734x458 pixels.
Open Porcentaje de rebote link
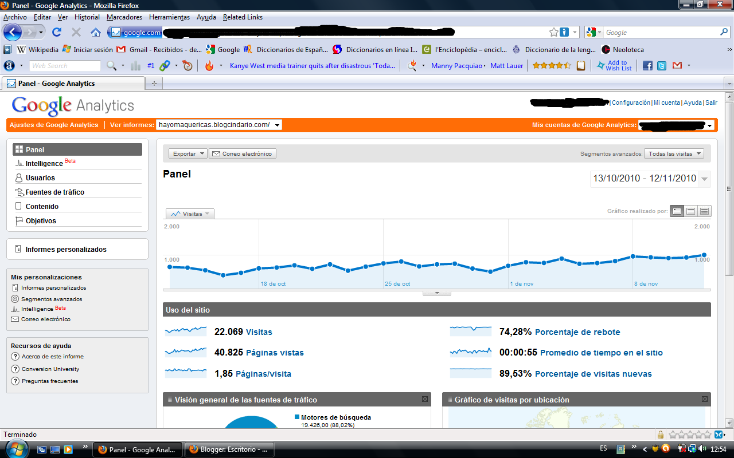click(577, 332)
